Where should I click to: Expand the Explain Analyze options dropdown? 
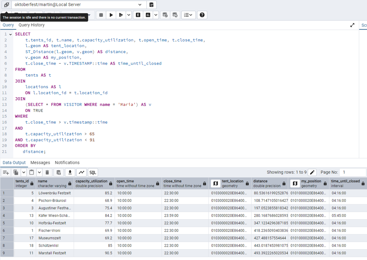pos(156,15)
